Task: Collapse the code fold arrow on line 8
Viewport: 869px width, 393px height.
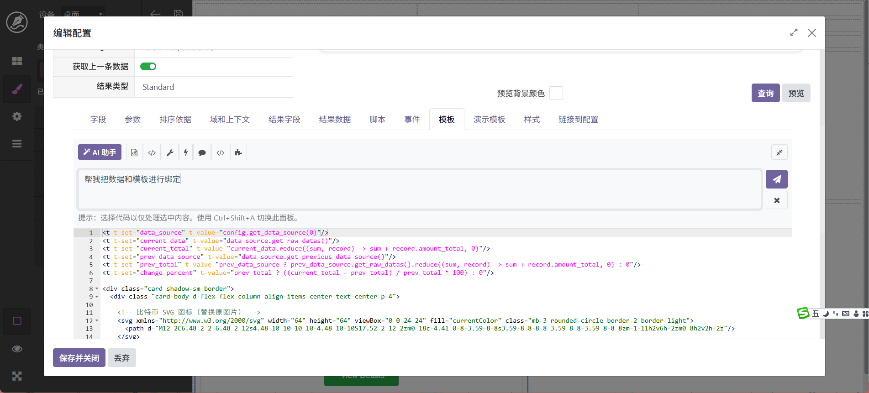Action: [x=97, y=289]
